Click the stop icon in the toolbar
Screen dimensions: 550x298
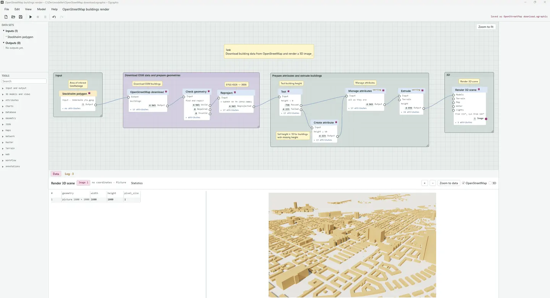[38, 17]
